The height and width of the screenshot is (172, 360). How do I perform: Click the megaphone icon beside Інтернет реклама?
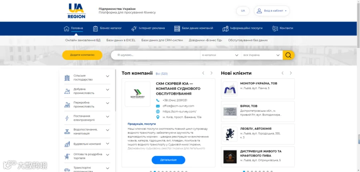[x=134, y=28]
